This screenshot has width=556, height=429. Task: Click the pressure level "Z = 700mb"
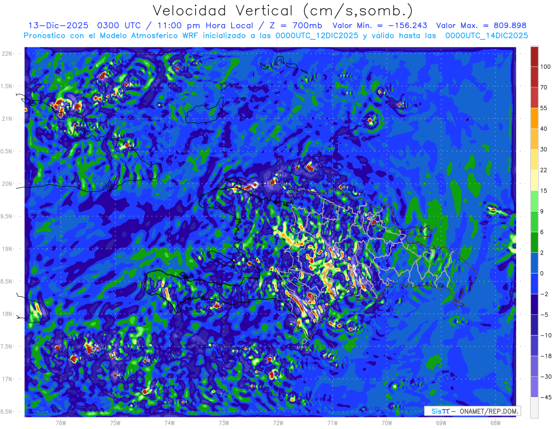tap(295, 25)
